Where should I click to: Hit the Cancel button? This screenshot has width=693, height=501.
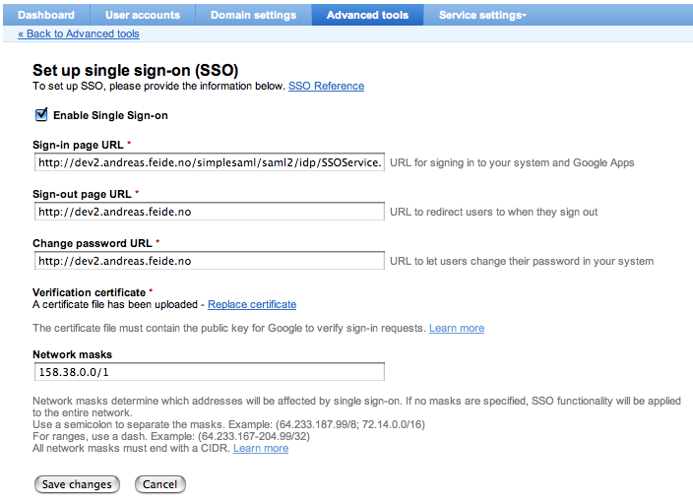159,484
